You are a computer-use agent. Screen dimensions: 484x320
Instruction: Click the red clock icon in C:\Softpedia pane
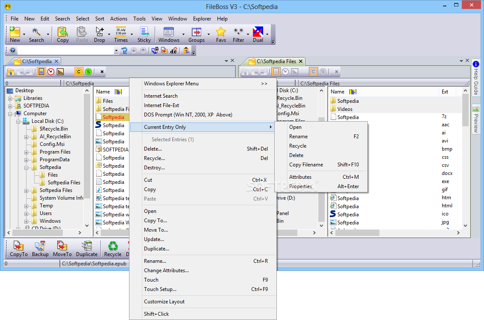51,72
